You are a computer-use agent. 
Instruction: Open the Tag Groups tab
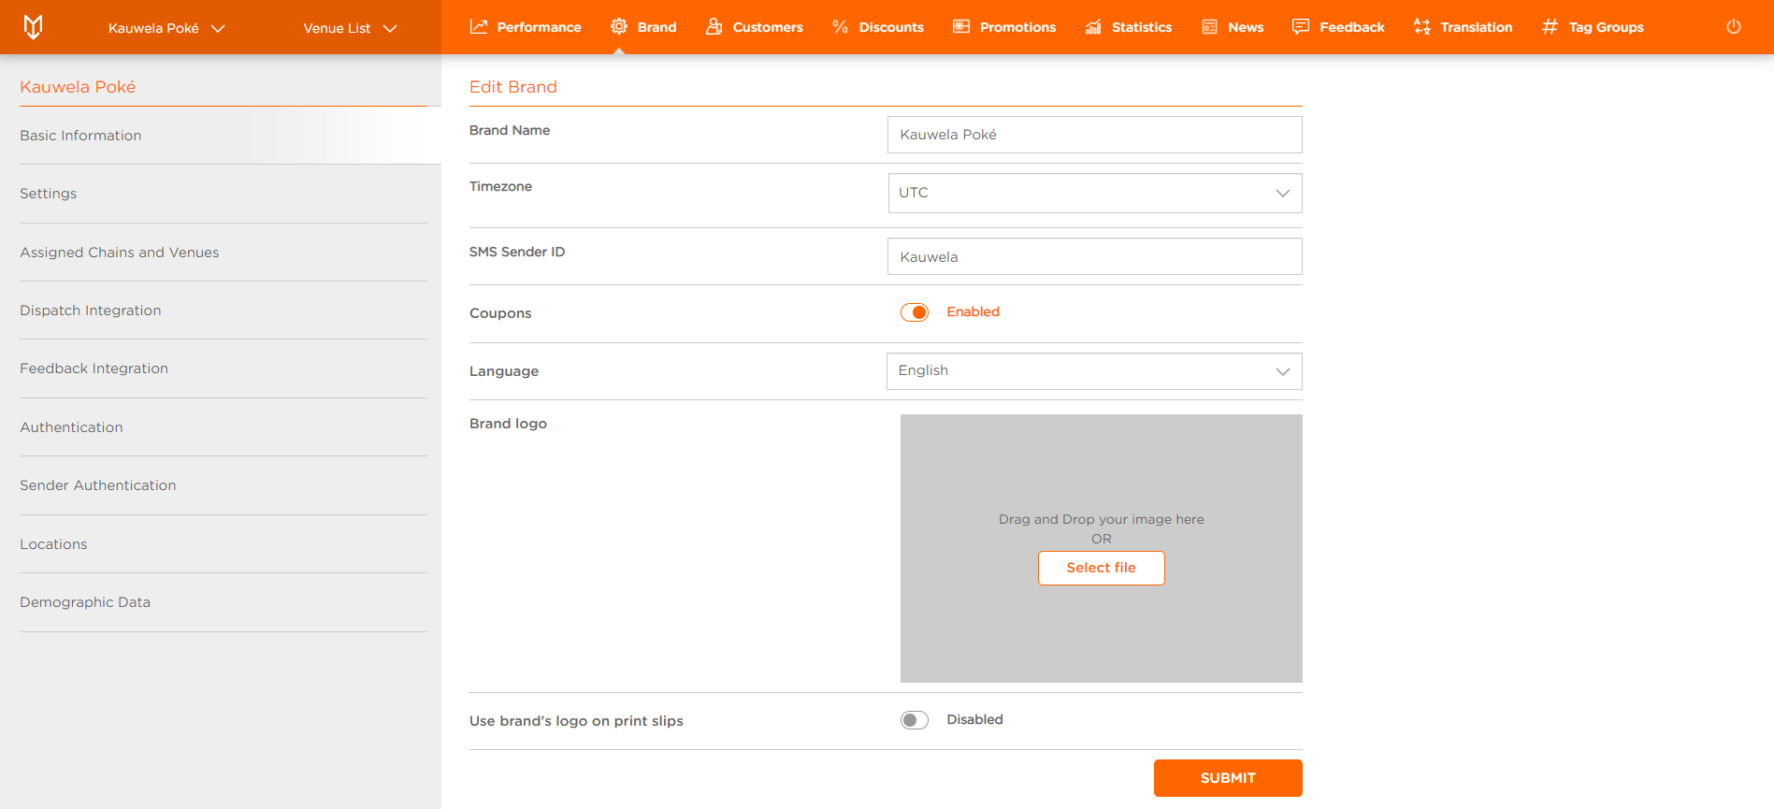1593,27
